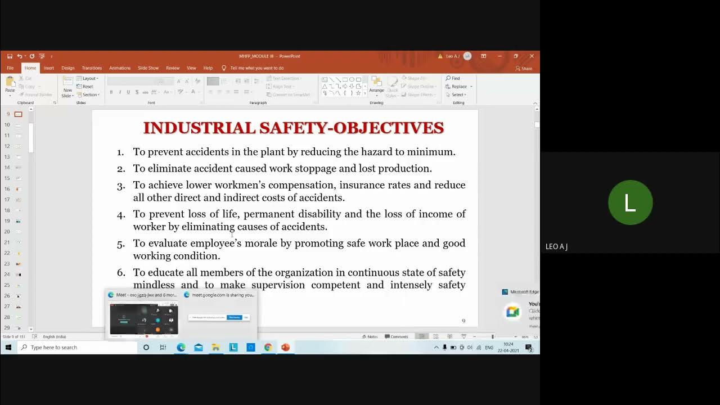Open the Comments pane from status bar
This screenshot has width=720, height=405.
(396, 336)
